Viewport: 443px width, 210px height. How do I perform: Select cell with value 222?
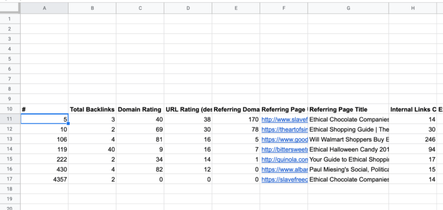[44, 159]
